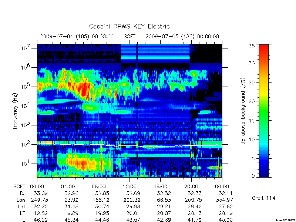Click the colorbar tick label '20'
Viewport: 296px width, 222px height.
tap(251, 101)
